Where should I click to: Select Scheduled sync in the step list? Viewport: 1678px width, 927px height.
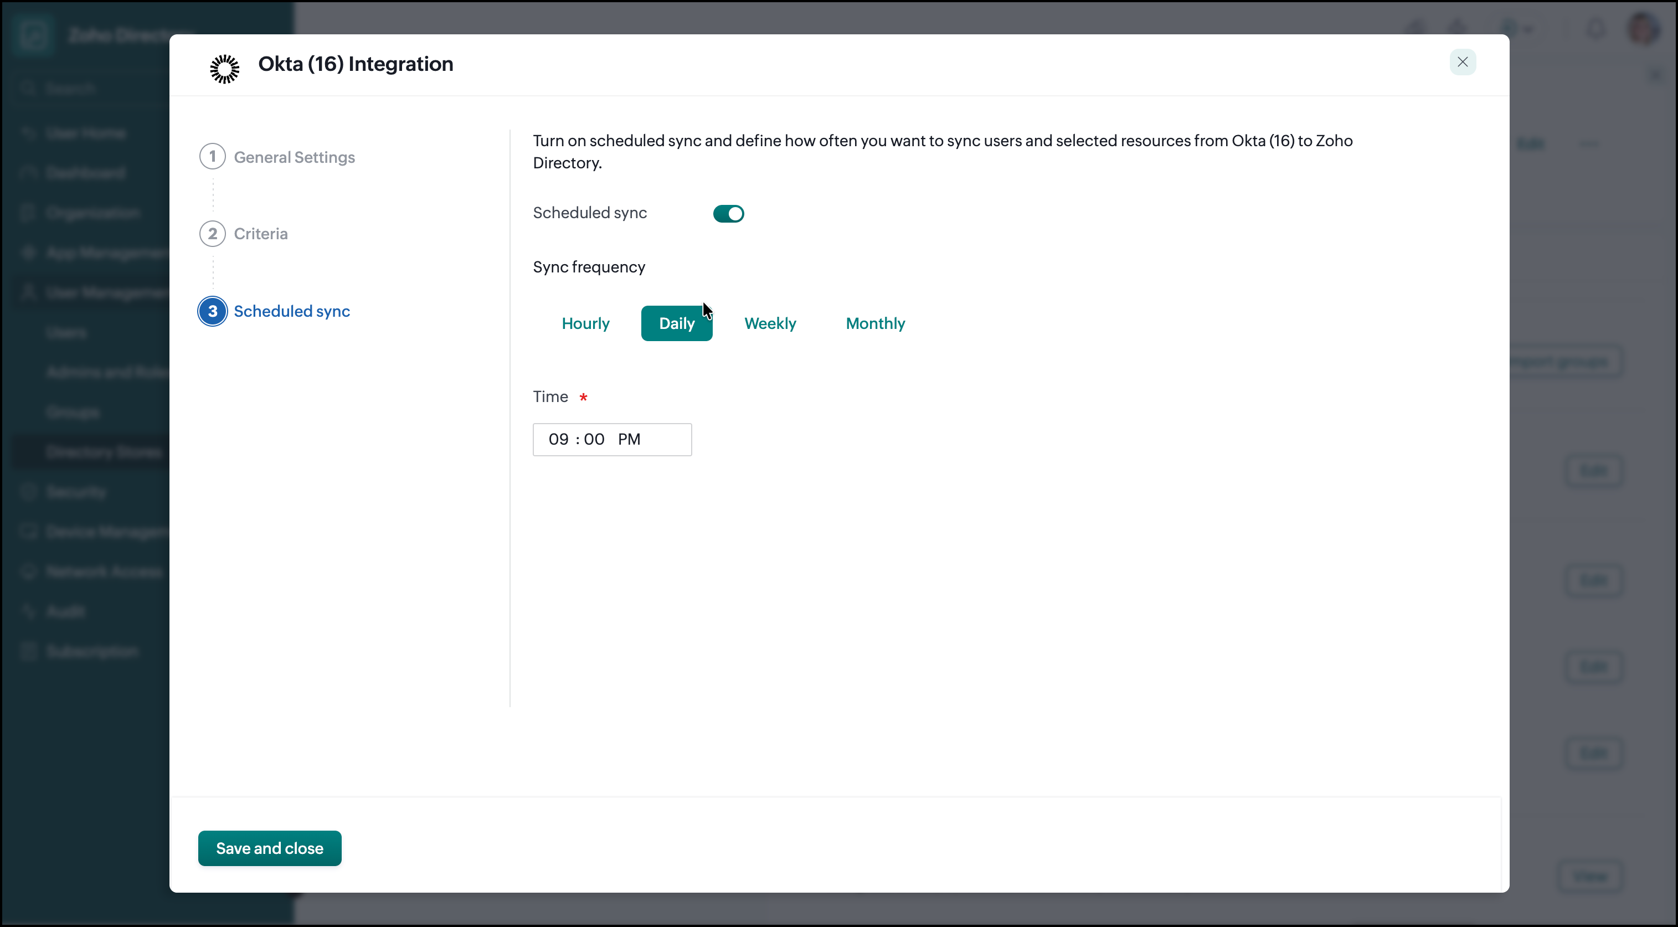coord(292,311)
